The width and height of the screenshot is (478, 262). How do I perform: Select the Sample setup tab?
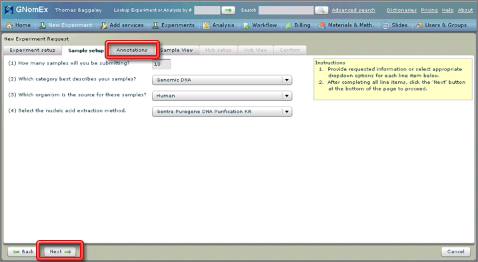85,51
